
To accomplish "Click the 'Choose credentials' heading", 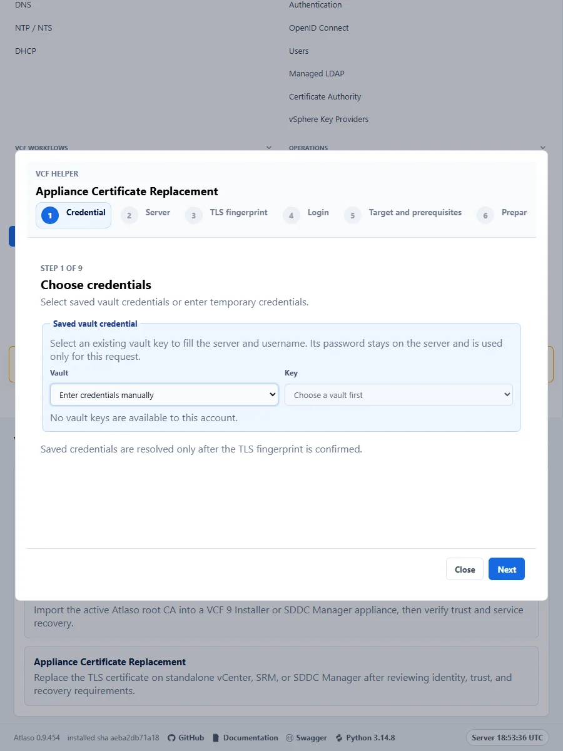I will [x=96, y=285].
